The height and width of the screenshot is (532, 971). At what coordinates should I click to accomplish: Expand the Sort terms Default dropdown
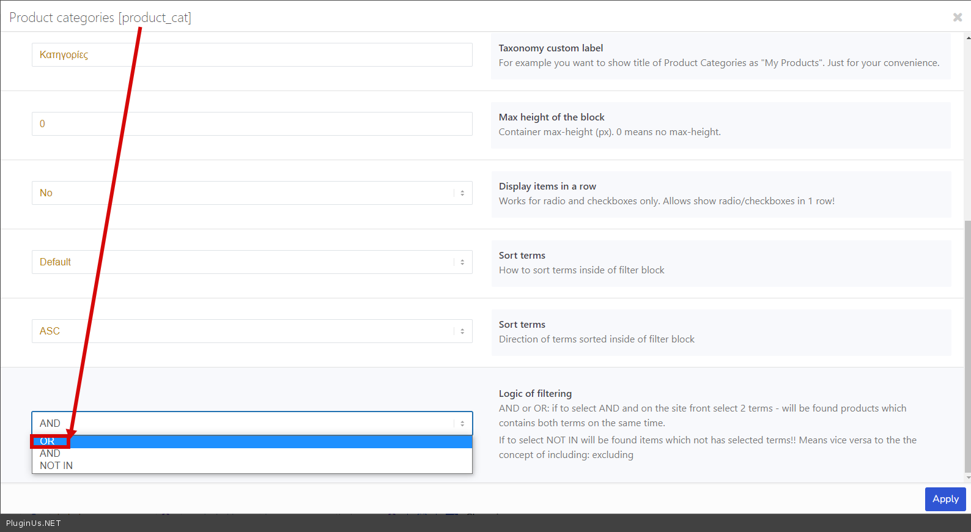tap(251, 262)
